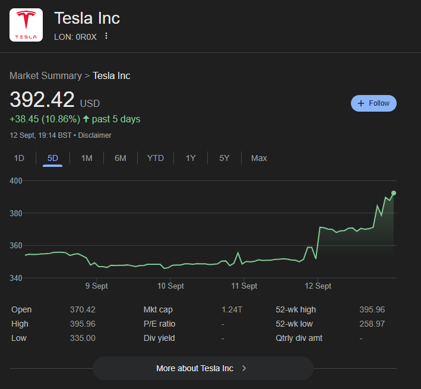Show the 6M chart range

pyautogui.click(x=121, y=158)
